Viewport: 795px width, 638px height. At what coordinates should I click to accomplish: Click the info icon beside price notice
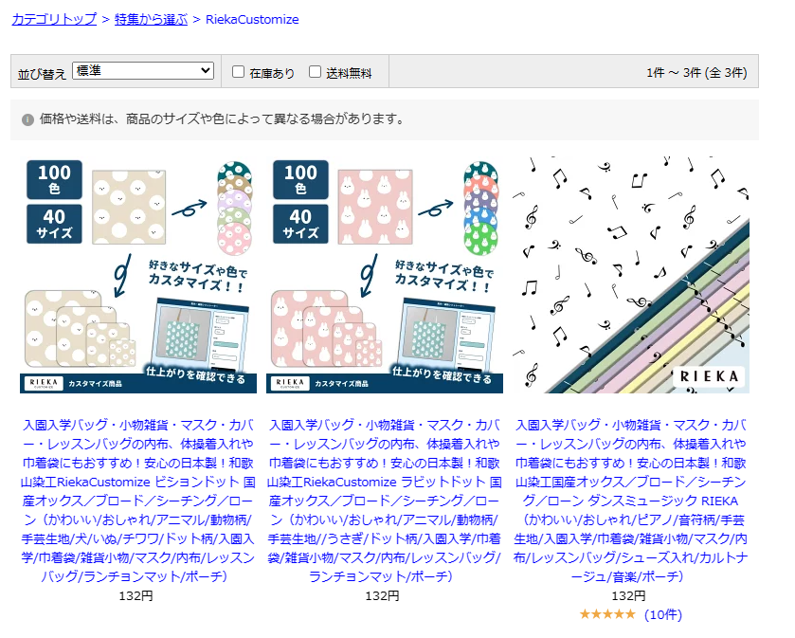(27, 119)
